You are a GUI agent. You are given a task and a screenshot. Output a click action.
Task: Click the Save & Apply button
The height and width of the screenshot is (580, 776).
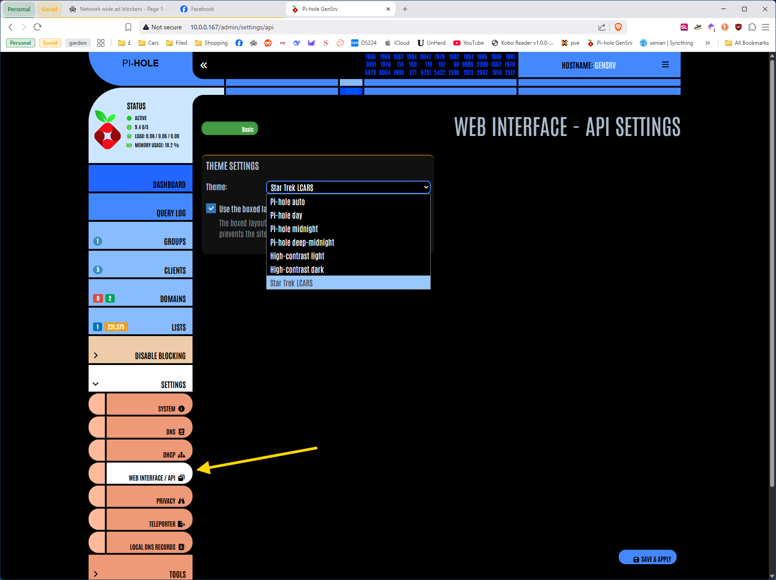(x=647, y=559)
